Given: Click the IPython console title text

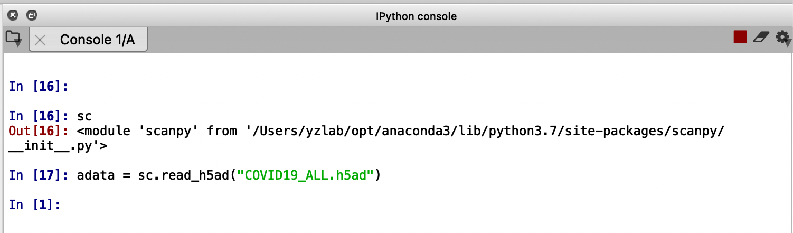Looking at the screenshot, I should coord(416,16).
